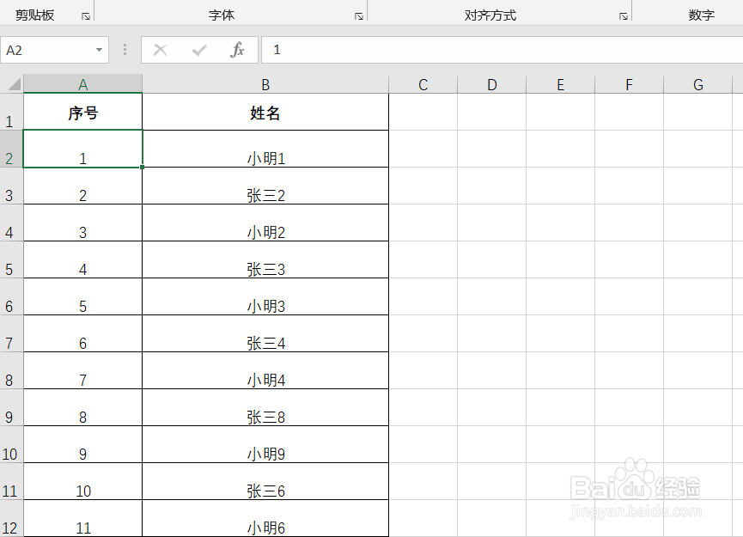Click the vertical dots beside the Name Box
The height and width of the screenshot is (537, 743).
(124, 50)
